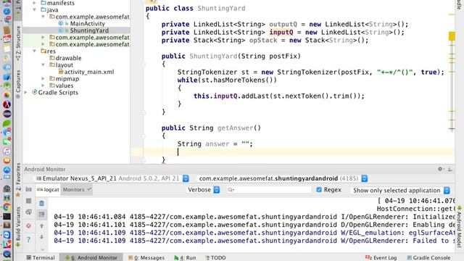Hide the Android Monitor panel with the hide icon
The width and height of the screenshot is (464, 261).
click(449, 169)
